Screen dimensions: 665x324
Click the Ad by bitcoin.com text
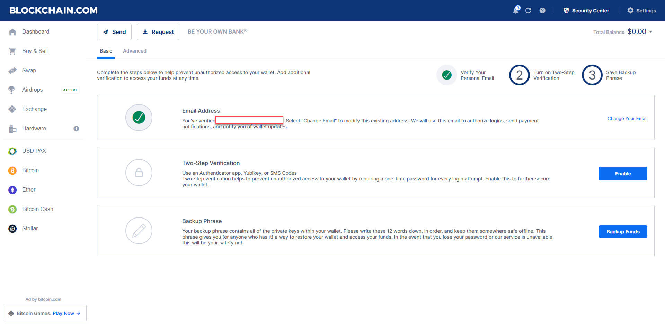point(43,299)
